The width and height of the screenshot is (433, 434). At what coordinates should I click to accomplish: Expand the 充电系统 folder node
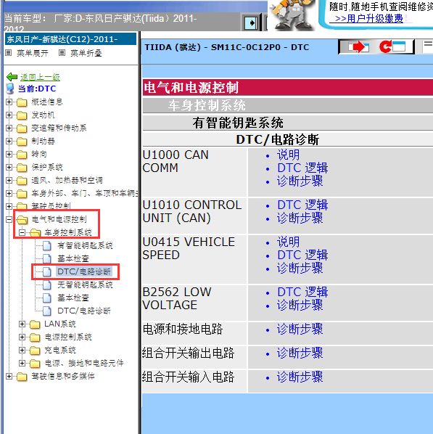click(22, 350)
